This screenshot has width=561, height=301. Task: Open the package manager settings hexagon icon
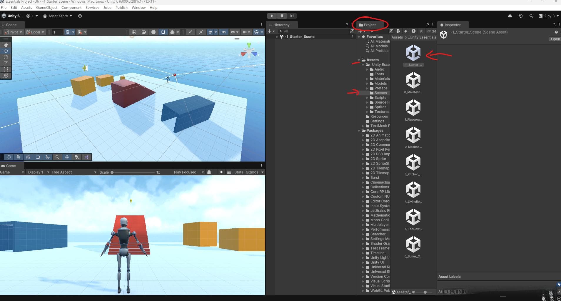coord(80,16)
